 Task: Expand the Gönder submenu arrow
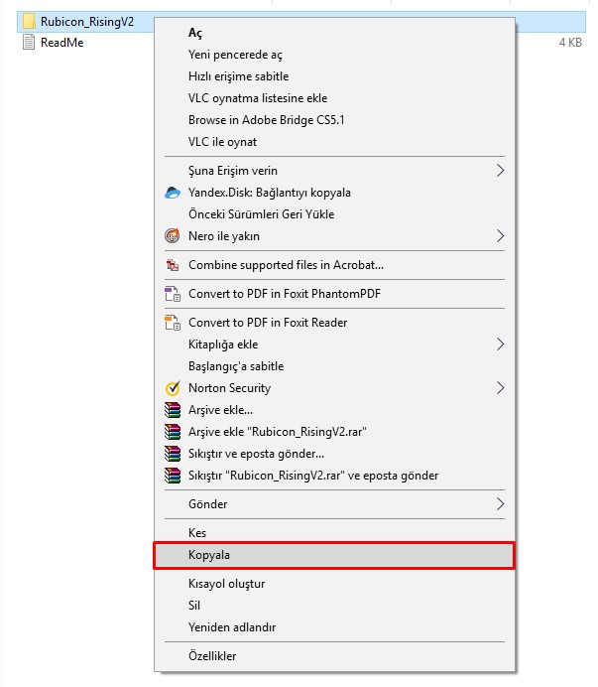[x=500, y=504]
